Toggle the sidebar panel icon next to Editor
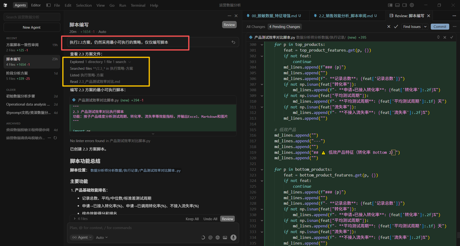 click(x=49, y=5)
